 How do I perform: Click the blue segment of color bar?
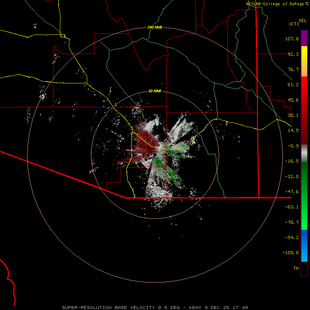(x=304, y=246)
